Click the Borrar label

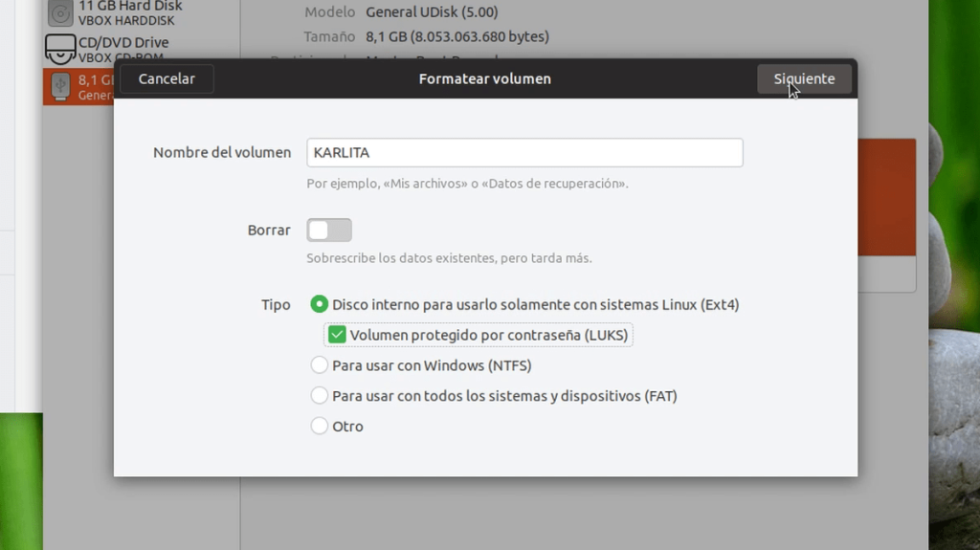(269, 230)
